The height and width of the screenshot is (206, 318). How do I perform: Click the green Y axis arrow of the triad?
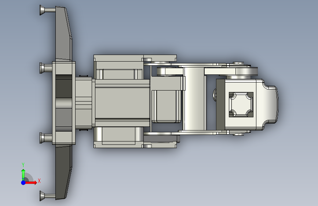[23, 174]
